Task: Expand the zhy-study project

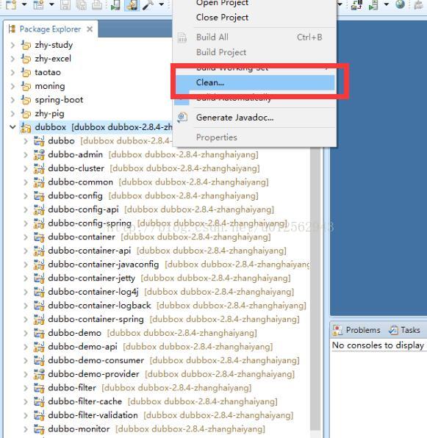Action: pos(12,45)
